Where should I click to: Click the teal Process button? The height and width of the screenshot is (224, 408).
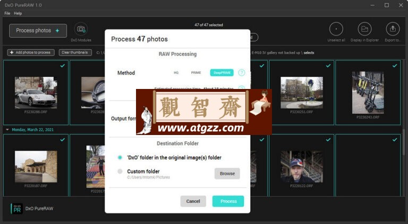228,201
